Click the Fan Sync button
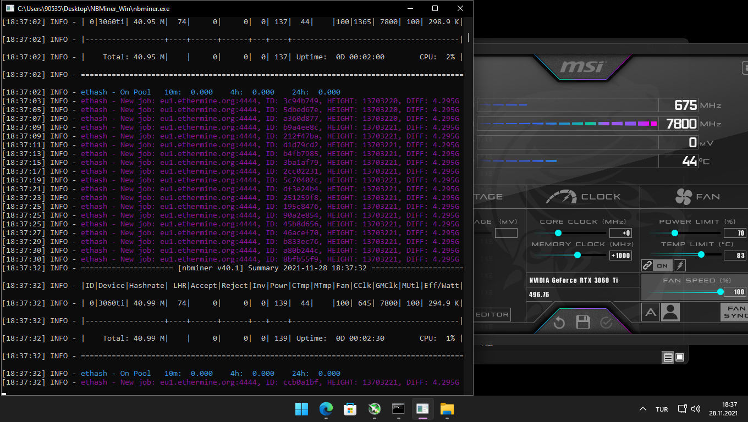Viewport: 748px width, 422px height. coord(734,312)
